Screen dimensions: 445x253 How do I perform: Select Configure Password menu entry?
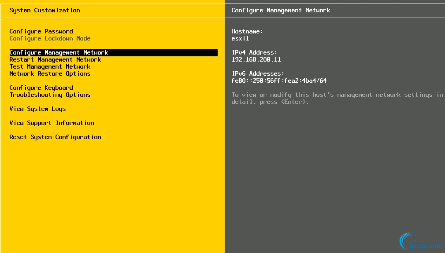tap(41, 31)
